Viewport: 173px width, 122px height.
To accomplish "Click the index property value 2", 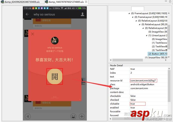I will click(131, 73).
